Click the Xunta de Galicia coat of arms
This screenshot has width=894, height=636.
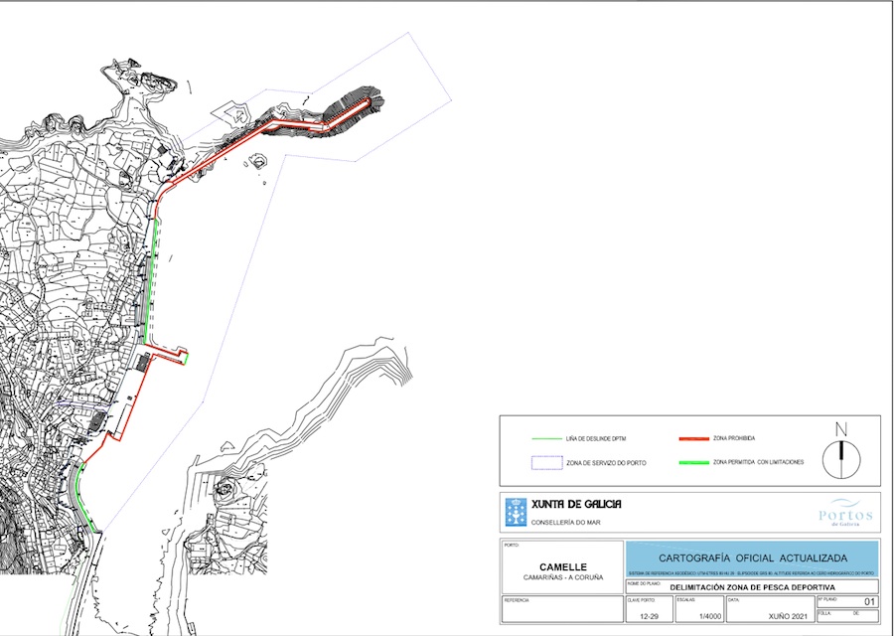pos(517,511)
